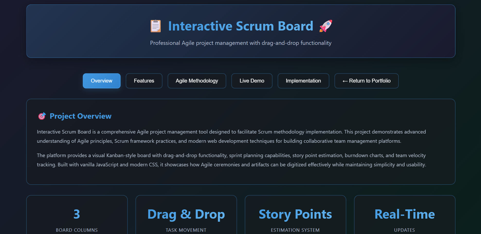481x234 pixels.
Task: Switch to the Live Demo tab
Action: coord(252,81)
